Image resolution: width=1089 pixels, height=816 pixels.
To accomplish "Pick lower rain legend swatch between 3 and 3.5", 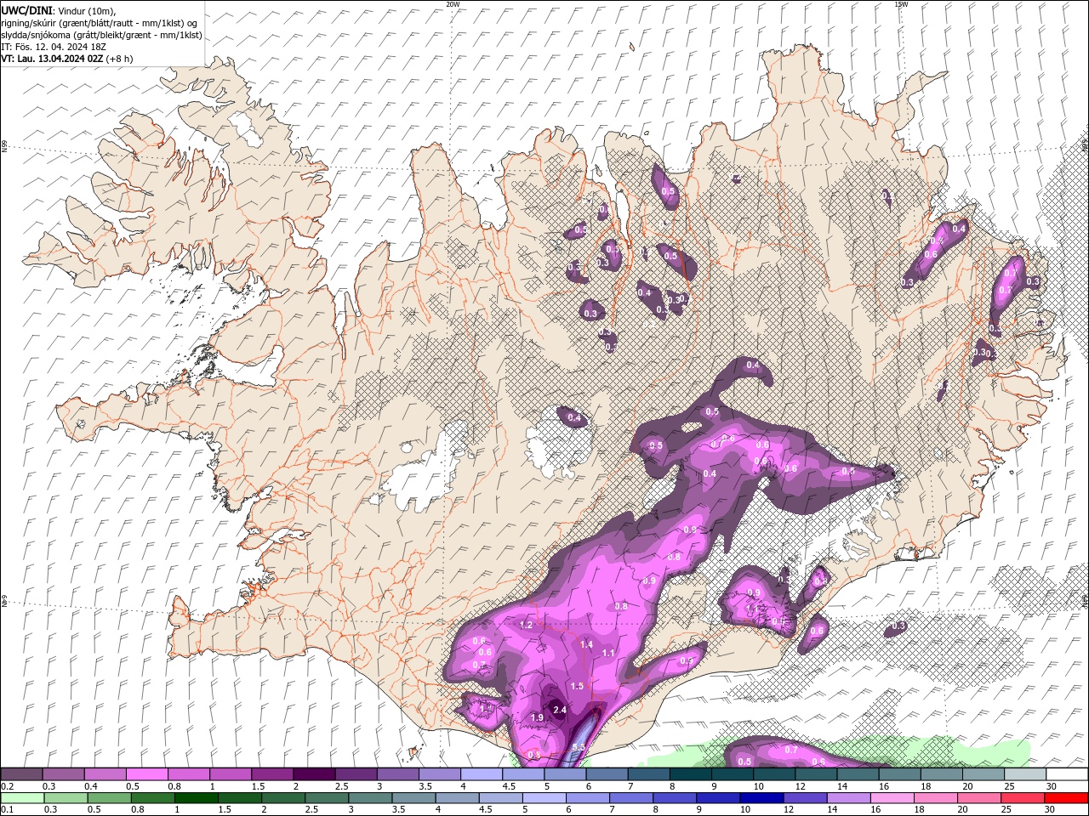I will pyautogui.click(x=370, y=798).
